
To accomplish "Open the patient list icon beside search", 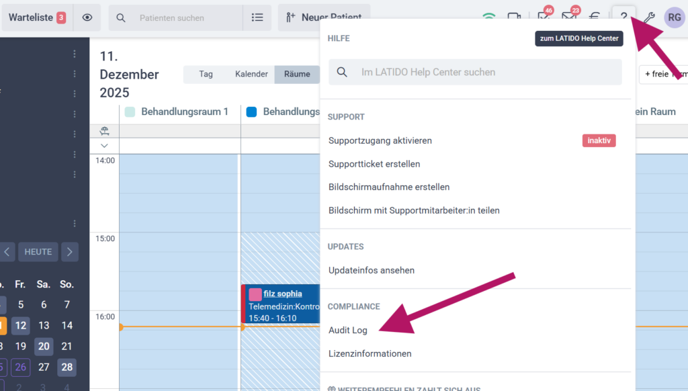I will (257, 17).
